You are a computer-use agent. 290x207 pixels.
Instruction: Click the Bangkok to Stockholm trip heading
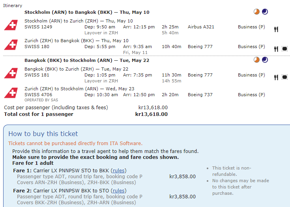click(x=87, y=60)
